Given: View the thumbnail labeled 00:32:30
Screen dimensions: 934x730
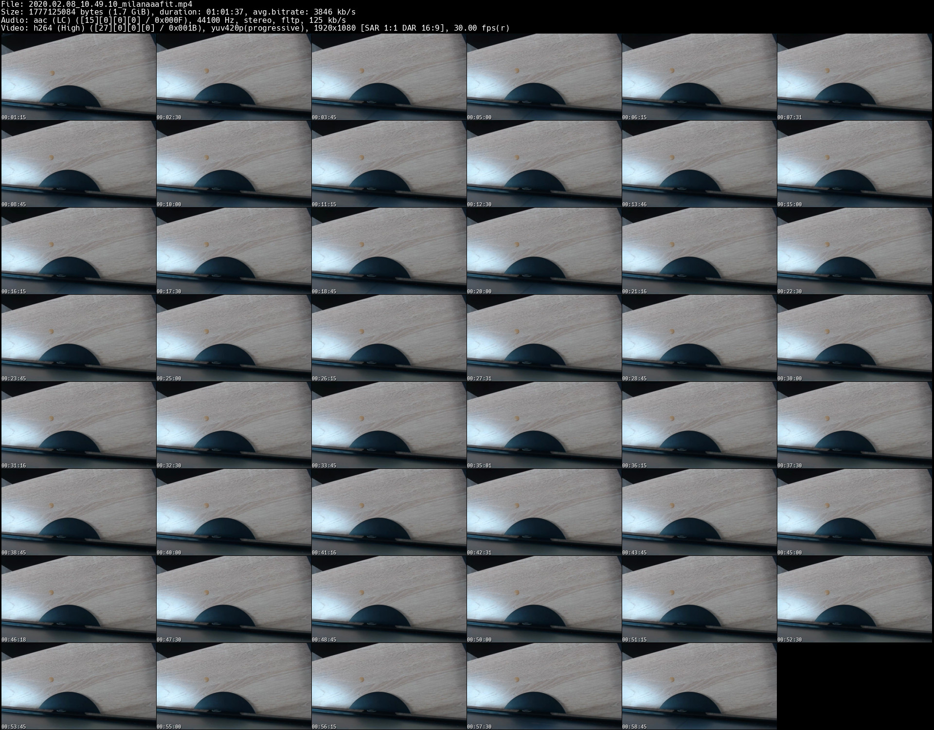Looking at the screenshot, I should (x=233, y=425).
